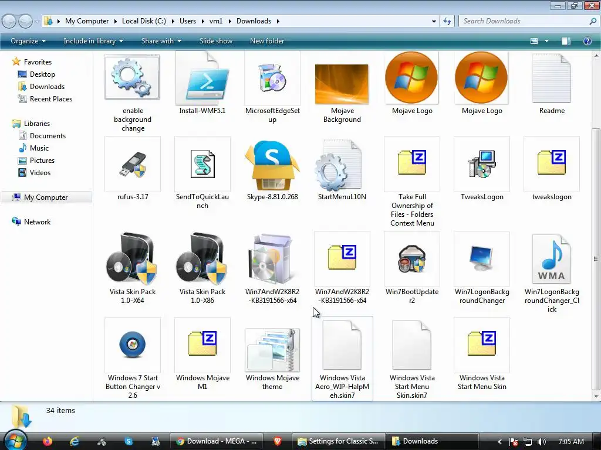Click Users in the address breadcrumb
The image size is (601, 450).
click(x=188, y=21)
